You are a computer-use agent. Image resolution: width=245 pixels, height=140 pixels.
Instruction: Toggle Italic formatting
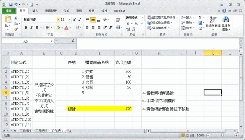(31, 28)
